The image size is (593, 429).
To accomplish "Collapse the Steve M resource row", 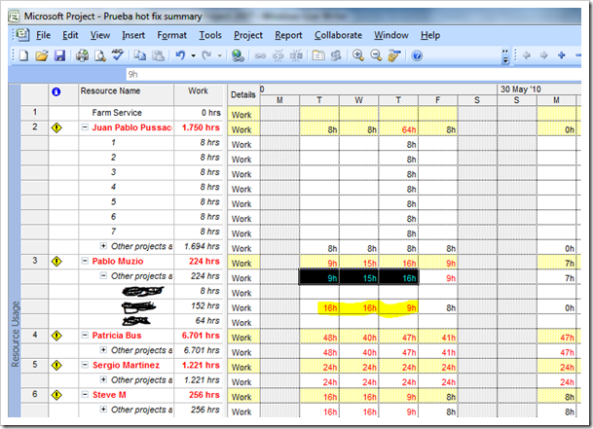I will click(85, 395).
